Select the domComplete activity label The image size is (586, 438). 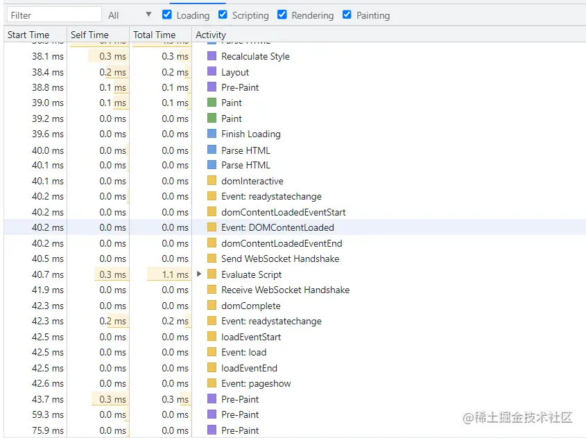click(x=251, y=306)
